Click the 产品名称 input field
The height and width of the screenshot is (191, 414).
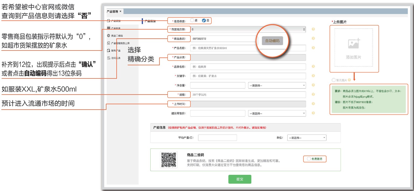(x=248, y=48)
